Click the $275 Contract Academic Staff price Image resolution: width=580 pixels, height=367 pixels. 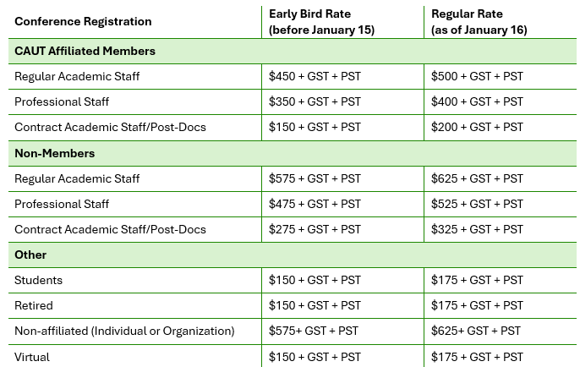point(315,229)
